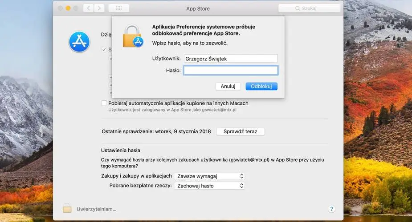The image size is (412, 222).
Task: Click the padlock icon in the password dialog
Action: 133,36
